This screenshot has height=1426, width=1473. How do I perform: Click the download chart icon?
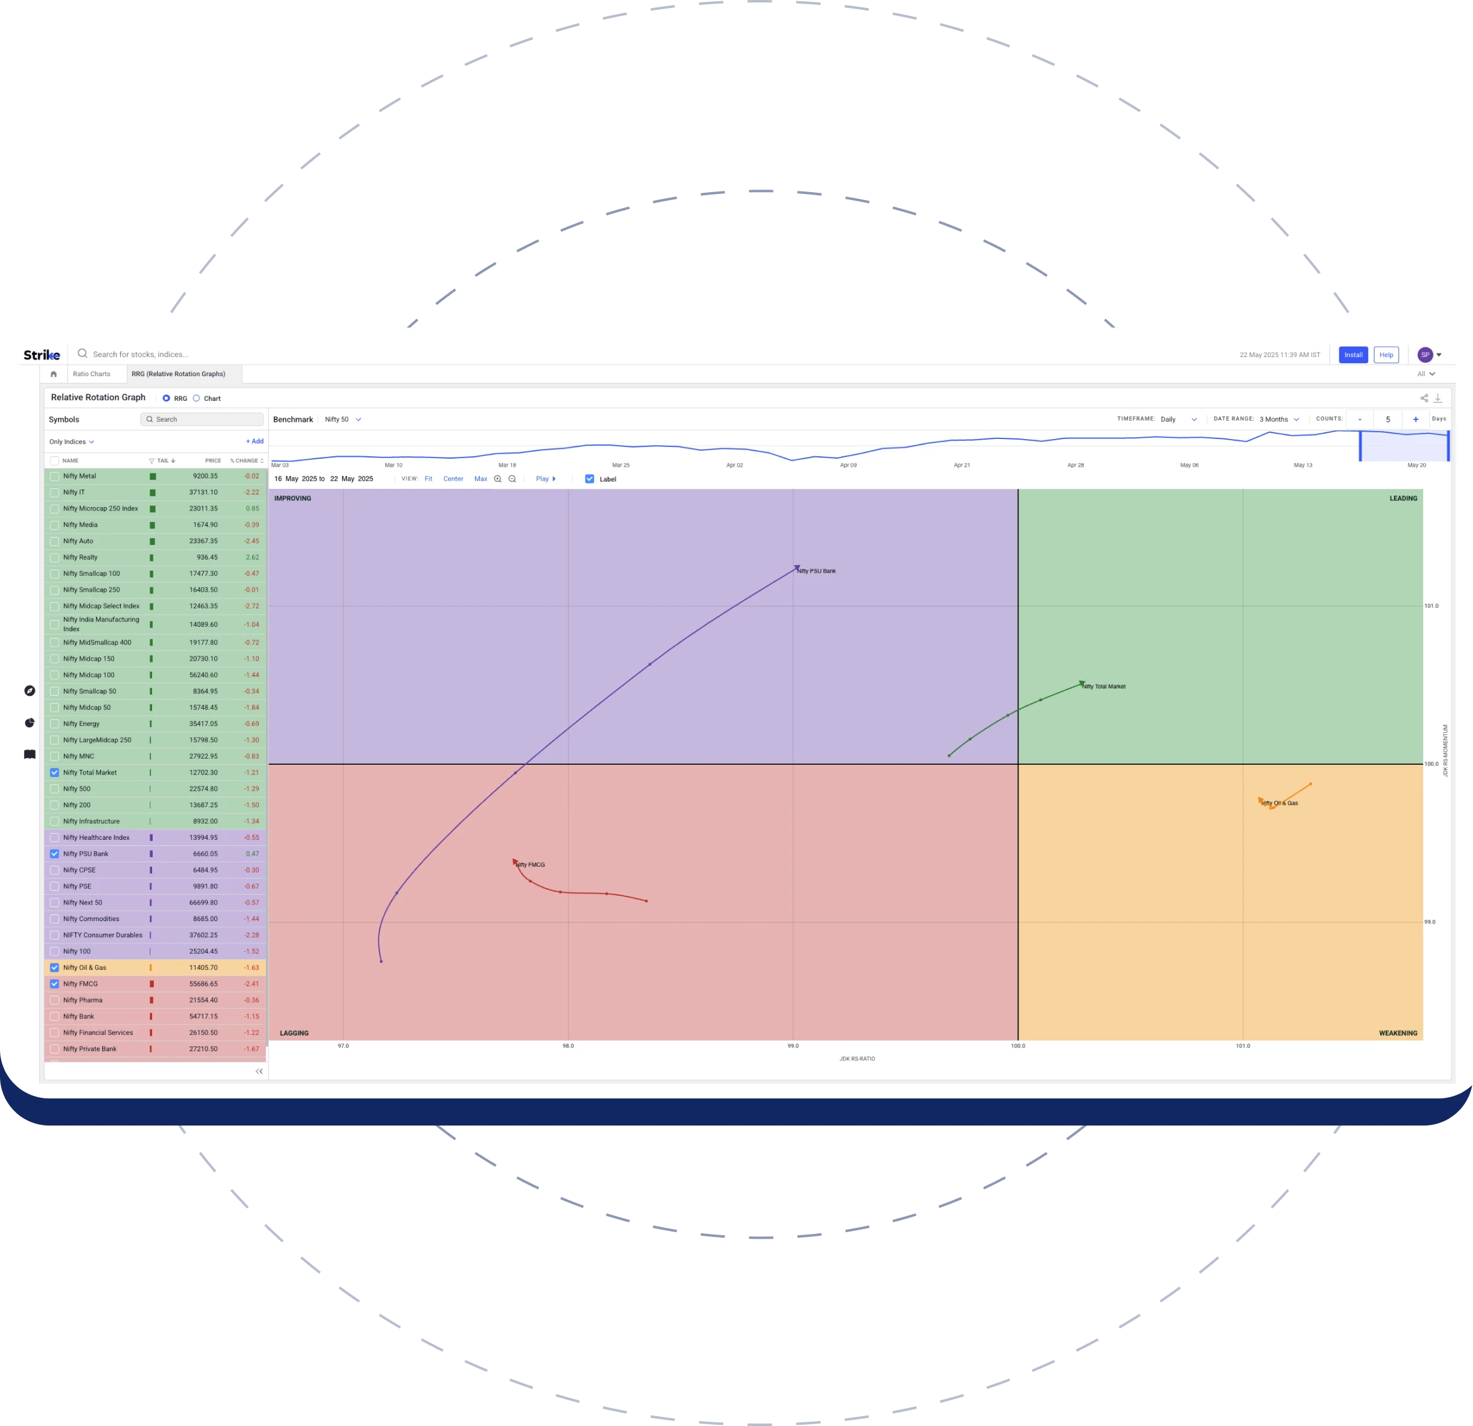pyautogui.click(x=1438, y=398)
